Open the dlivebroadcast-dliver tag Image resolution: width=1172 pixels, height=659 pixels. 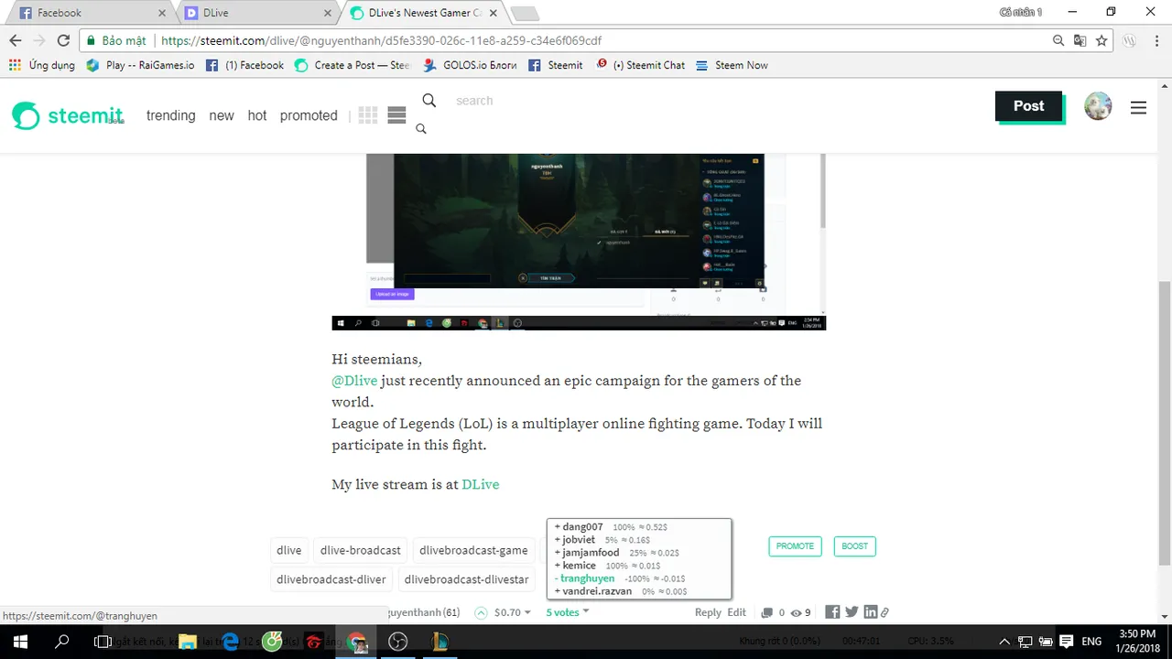click(331, 579)
